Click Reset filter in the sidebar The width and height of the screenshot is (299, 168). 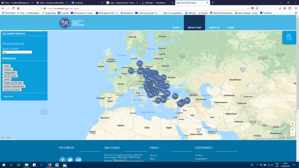[x=8, y=97]
